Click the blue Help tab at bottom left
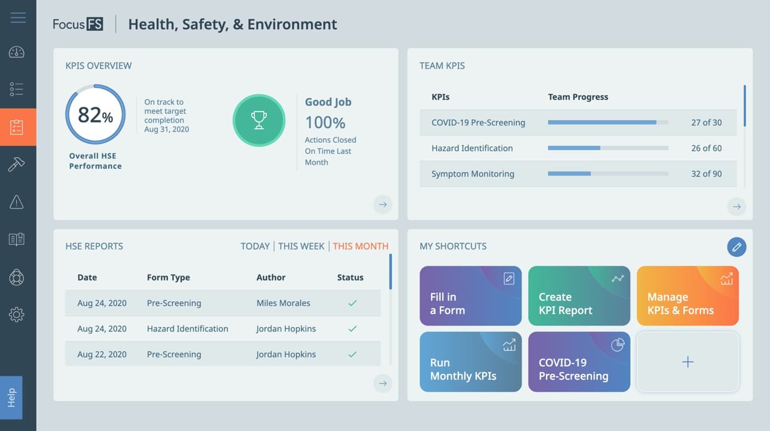 click(12, 398)
